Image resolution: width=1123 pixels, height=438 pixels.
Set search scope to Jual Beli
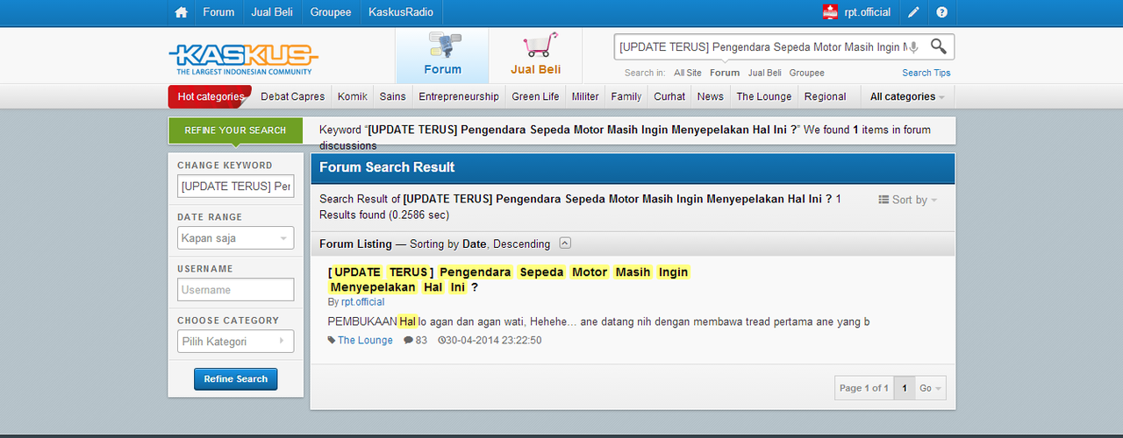pos(765,73)
